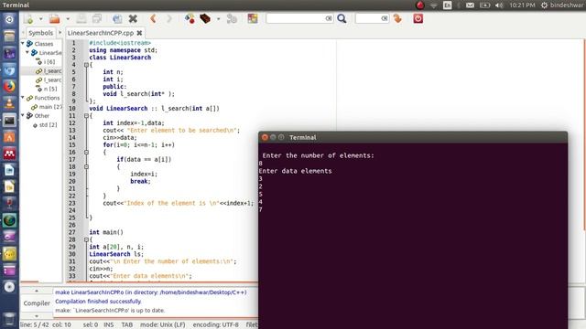The height and width of the screenshot is (329, 586).
Task: Navigate back with the orange arrow
Action: (153, 18)
